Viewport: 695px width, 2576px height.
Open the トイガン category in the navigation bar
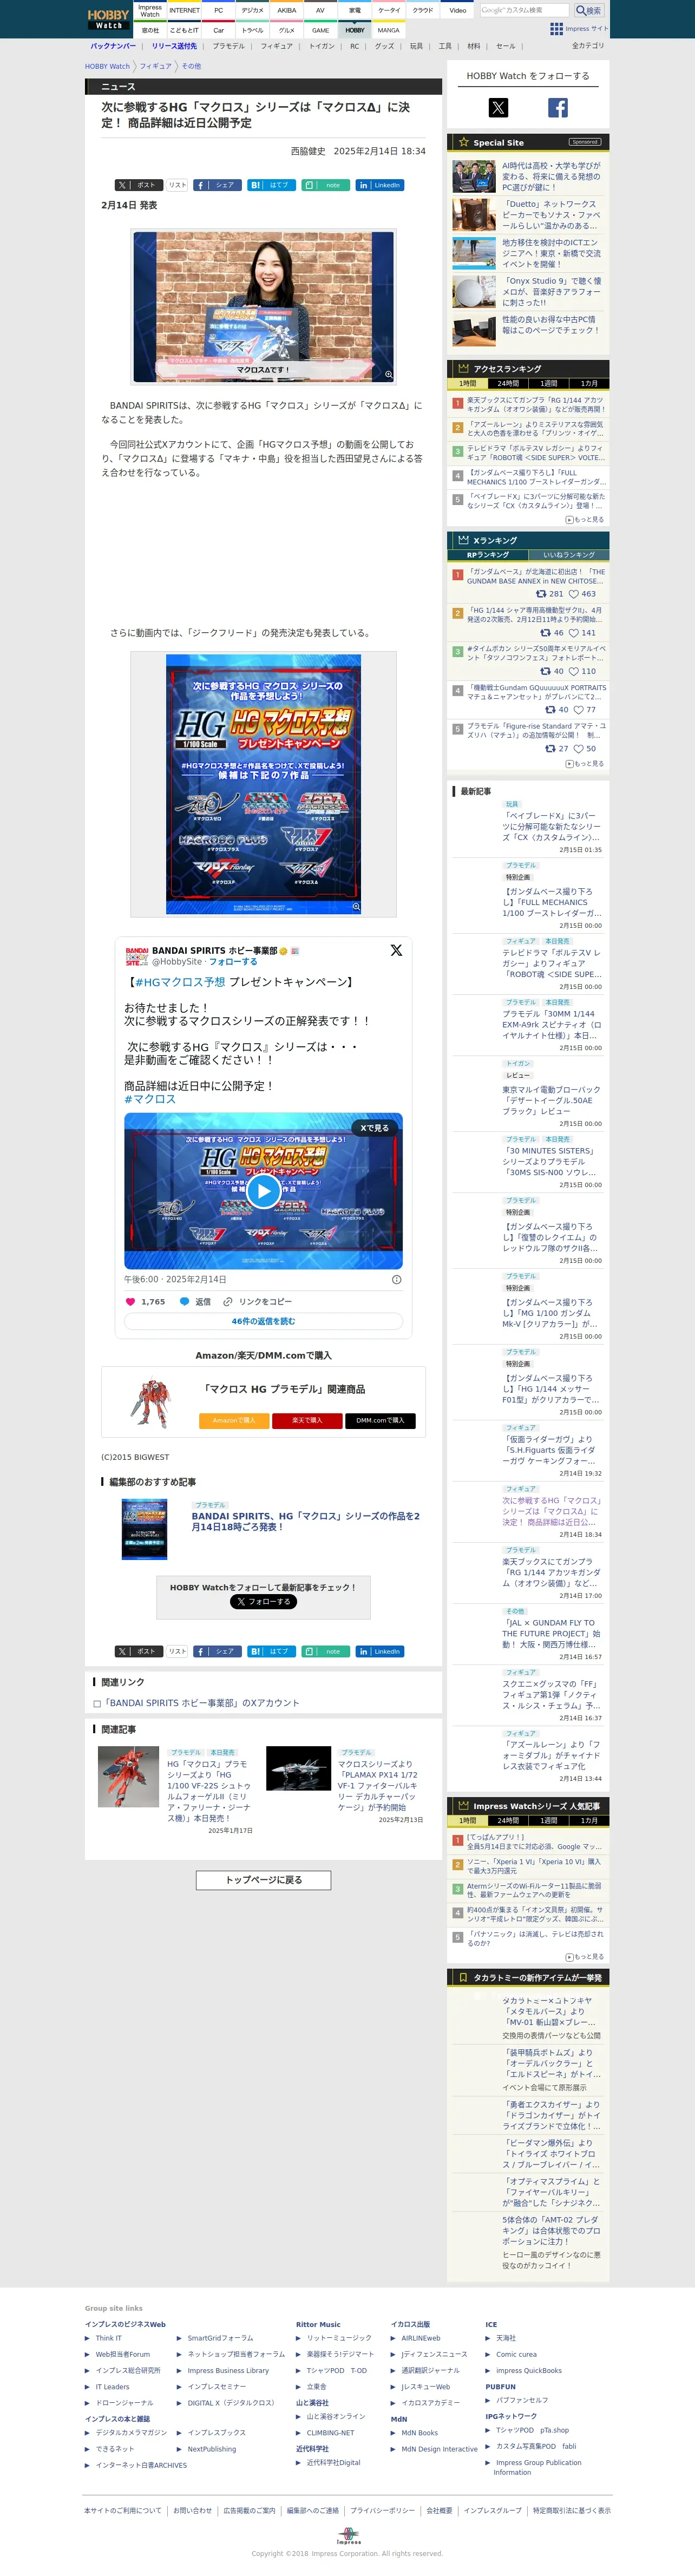[x=321, y=46]
